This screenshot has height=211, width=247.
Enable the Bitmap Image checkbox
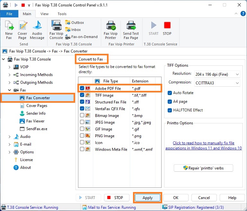coord(82,115)
